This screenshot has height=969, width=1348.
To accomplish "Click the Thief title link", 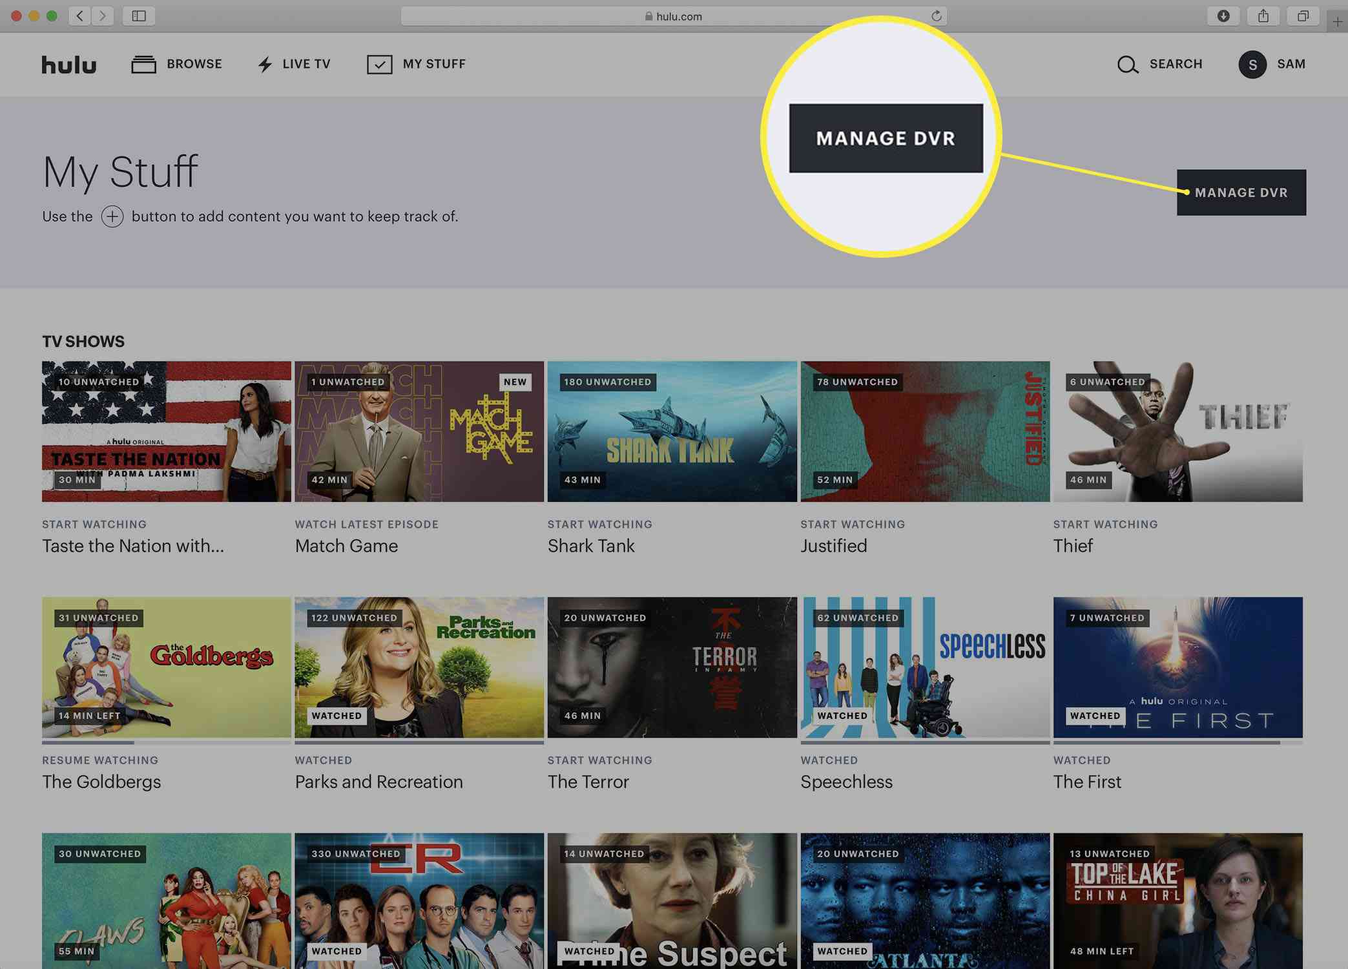I will (1073, 546).
